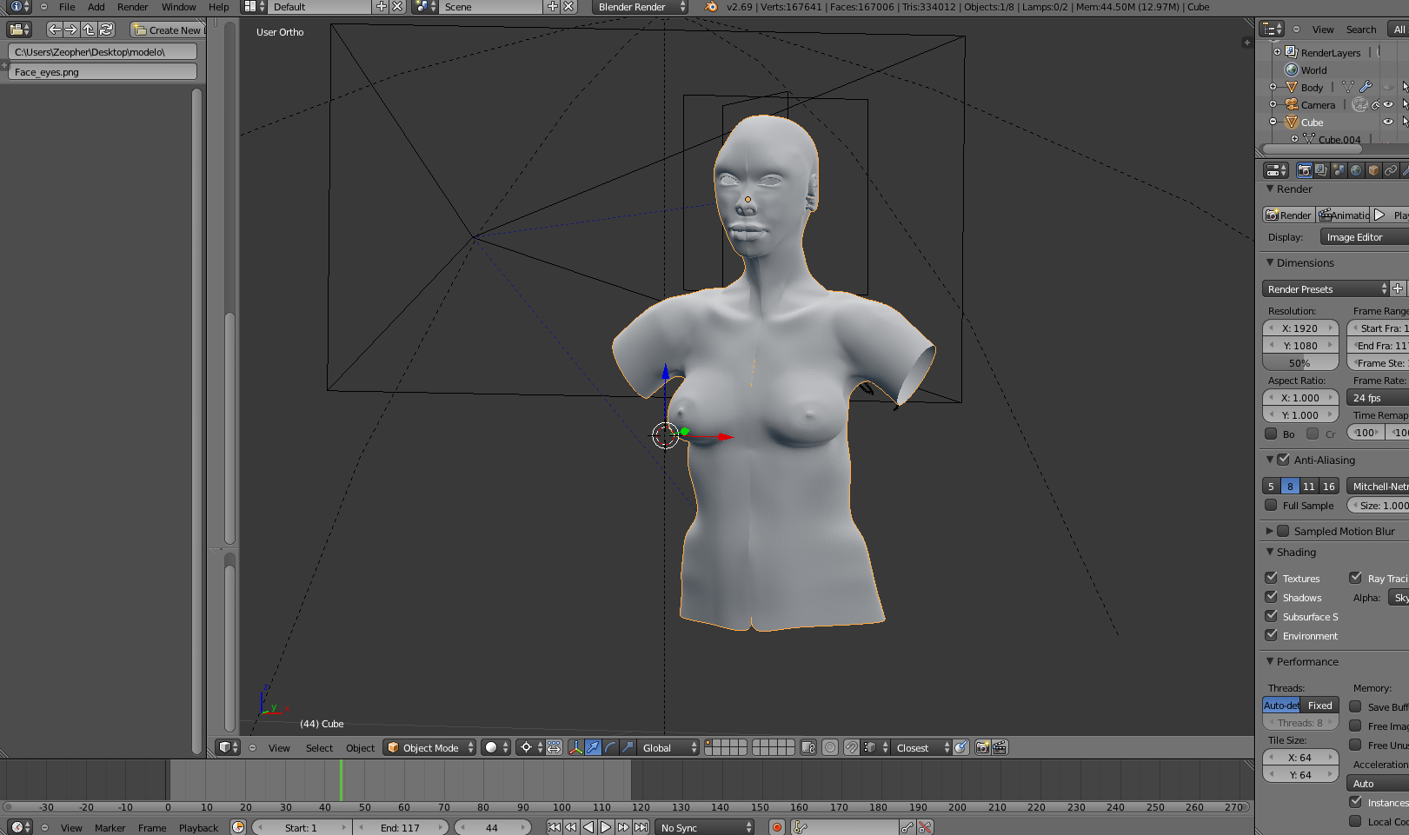This screenshot has width=1409, height=835.
Task: Click the translate manipulator arrow icon
Action: click(x=593, y=747)
